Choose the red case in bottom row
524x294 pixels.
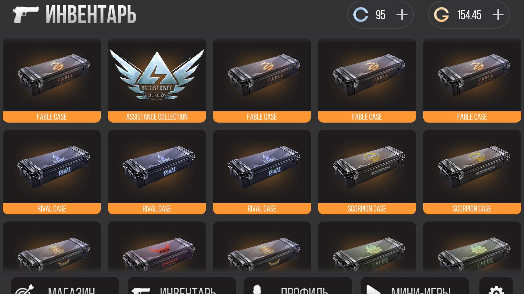click(157, 248)
